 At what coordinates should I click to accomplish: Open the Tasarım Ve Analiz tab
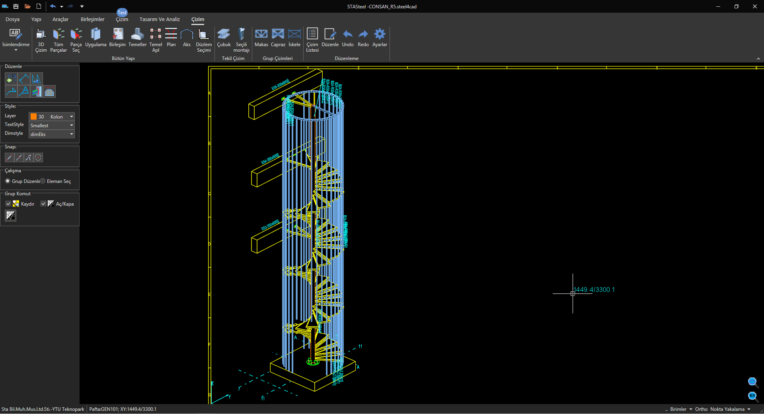(160, 19)
